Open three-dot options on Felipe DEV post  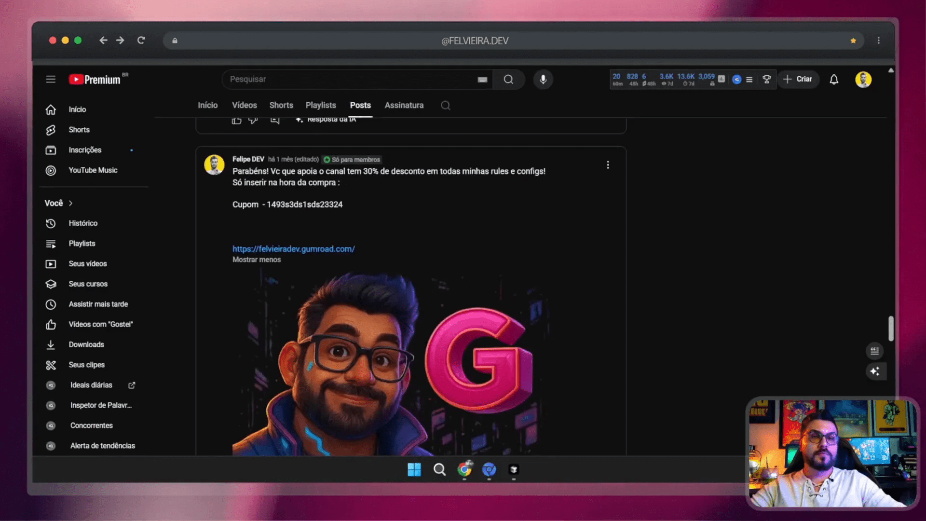608,165
